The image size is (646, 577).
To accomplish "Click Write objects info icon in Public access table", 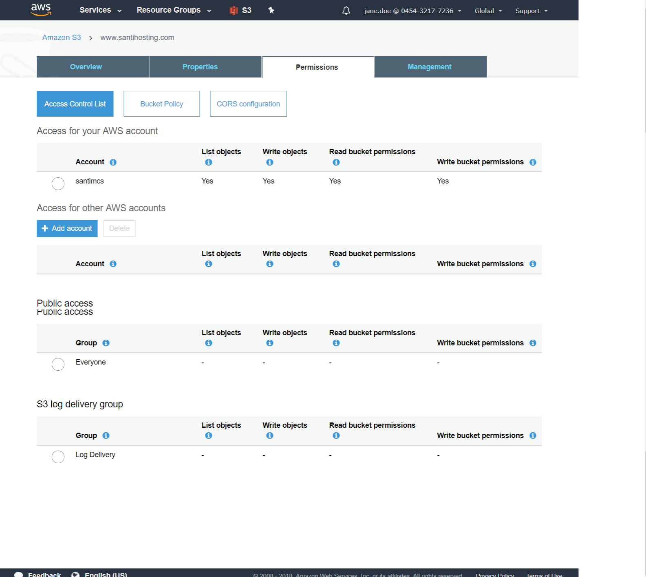I will [270, 343].
